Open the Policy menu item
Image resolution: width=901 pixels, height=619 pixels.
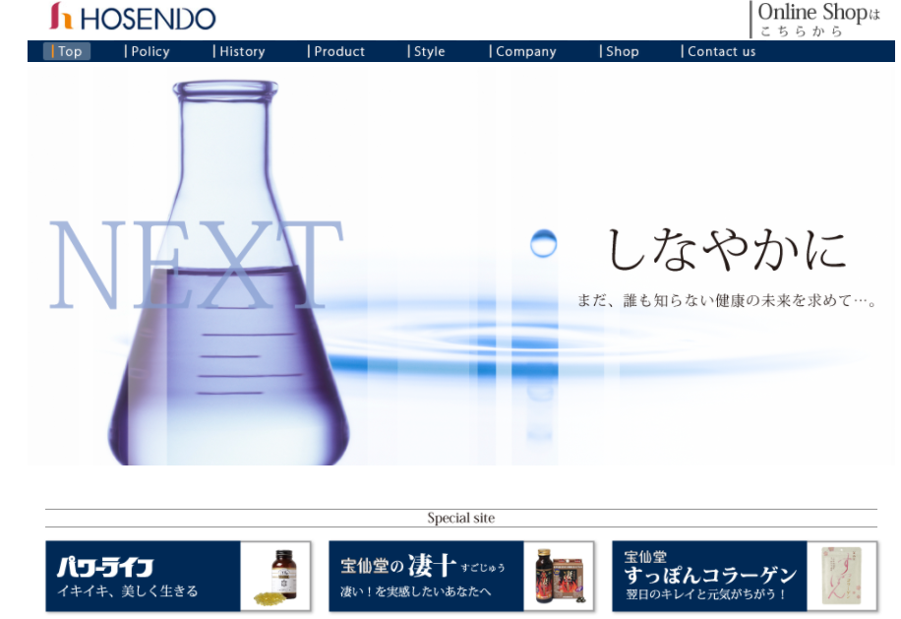[148, 51]
